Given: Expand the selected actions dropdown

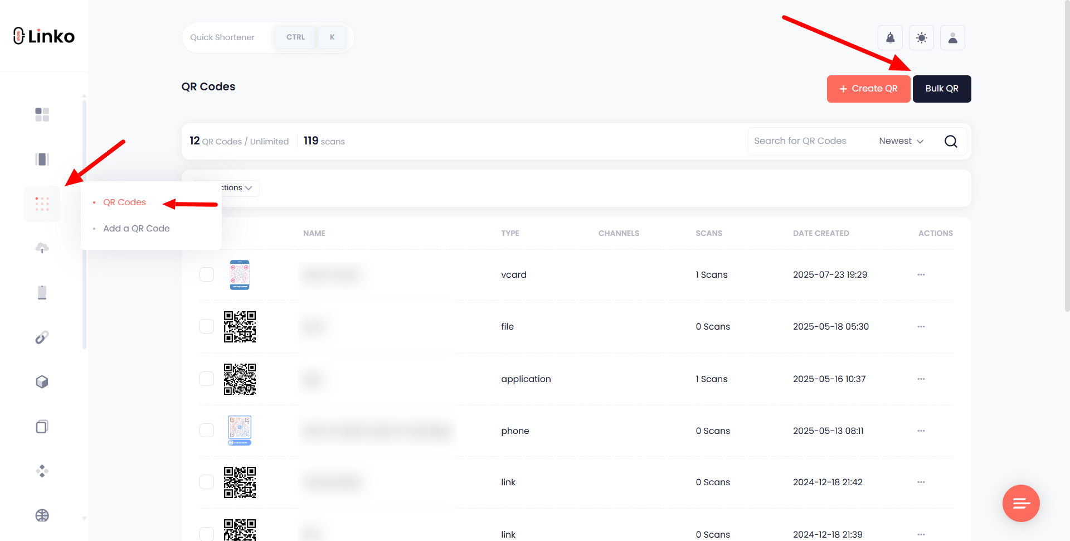Looking at the screenshot, I should coord(240,188).
